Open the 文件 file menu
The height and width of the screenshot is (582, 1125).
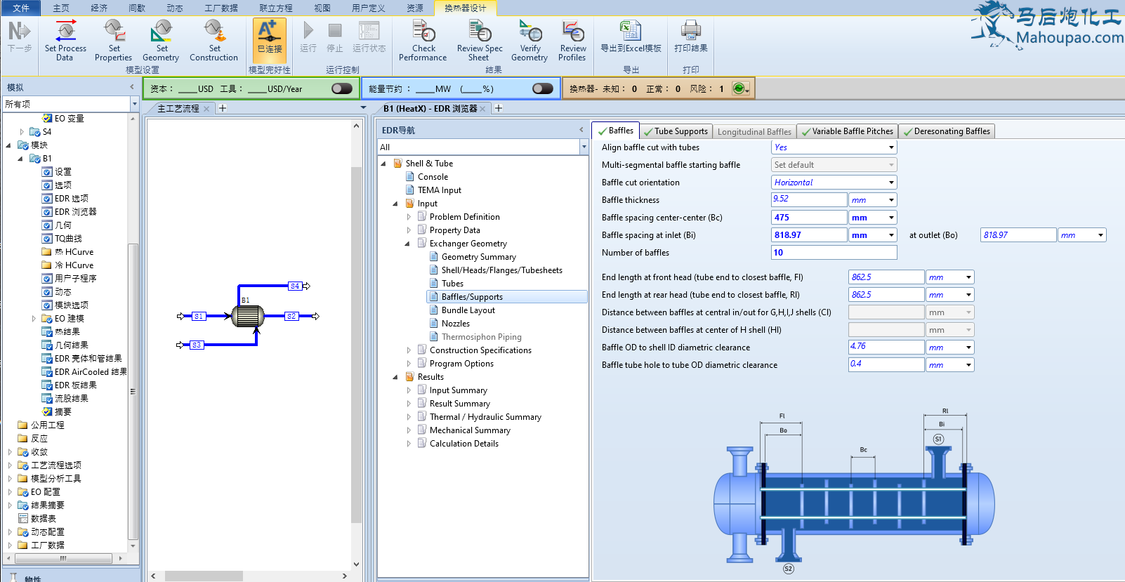click(x=21, y=8)
